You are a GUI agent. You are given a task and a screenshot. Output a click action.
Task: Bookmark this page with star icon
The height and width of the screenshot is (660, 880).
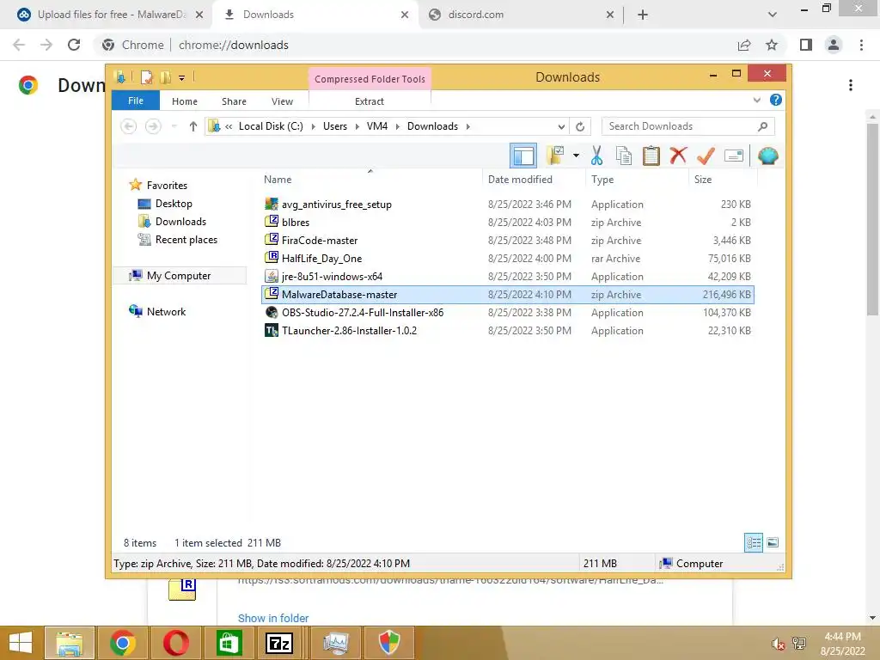772,45
